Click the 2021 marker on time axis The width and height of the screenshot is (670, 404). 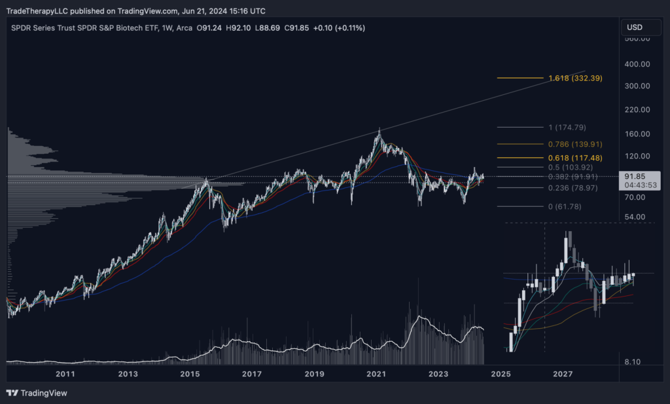point(376,374)
